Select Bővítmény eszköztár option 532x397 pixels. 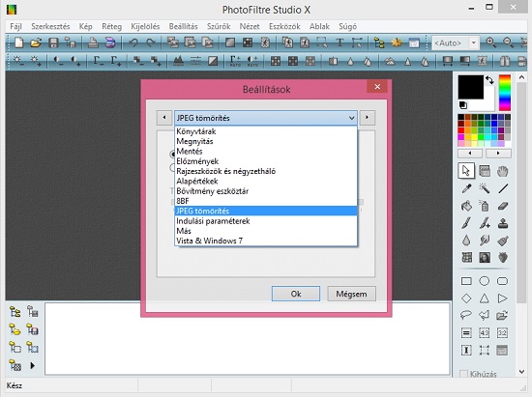(266, 191)
